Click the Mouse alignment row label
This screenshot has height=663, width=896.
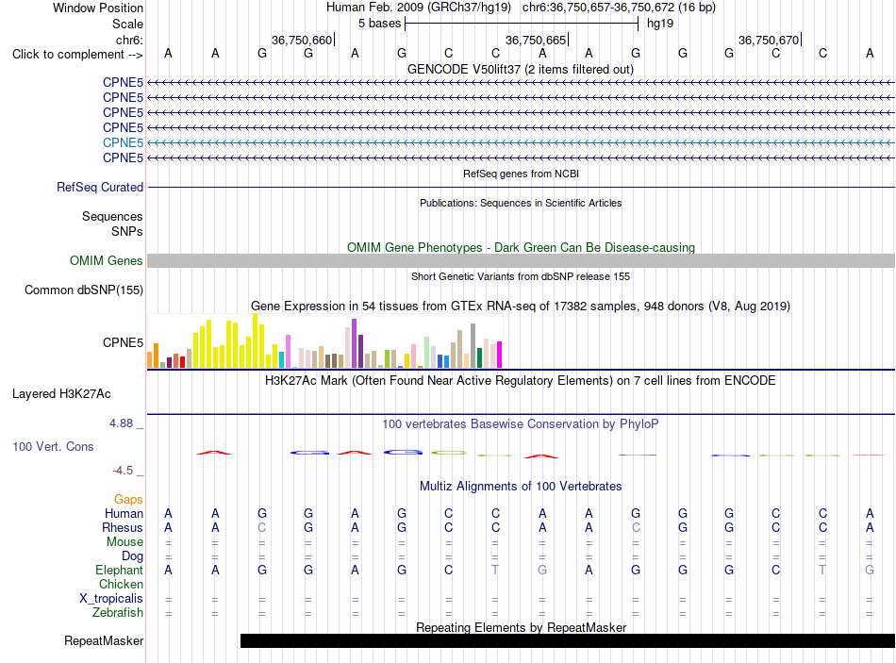click(x=124, y=542)
